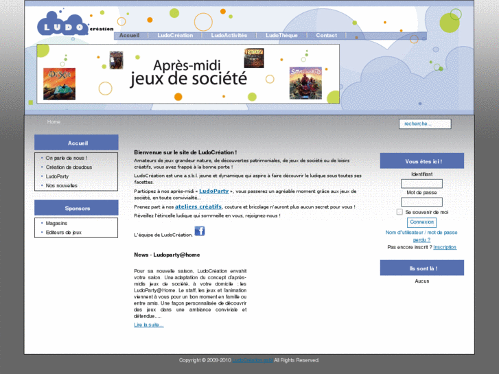The height and width of the screenshot is (374, 499).
Task: Open Magasins under Sponsors
Action: pos(56,223)
